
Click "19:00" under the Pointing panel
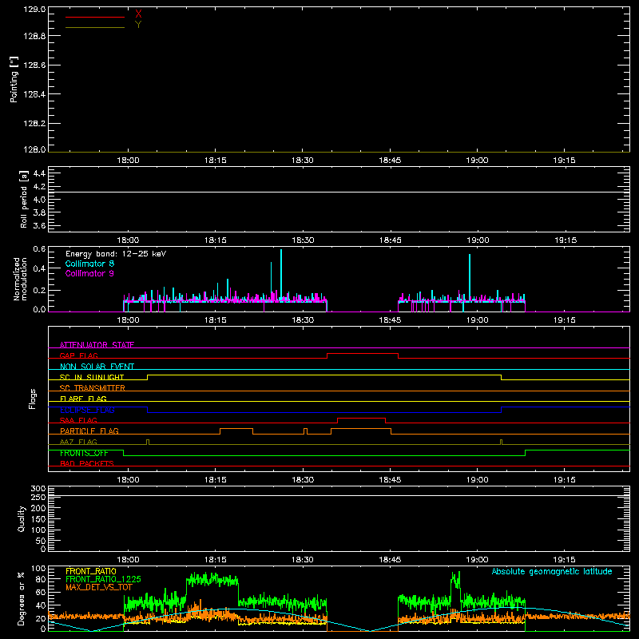click(x=477, y=161)
